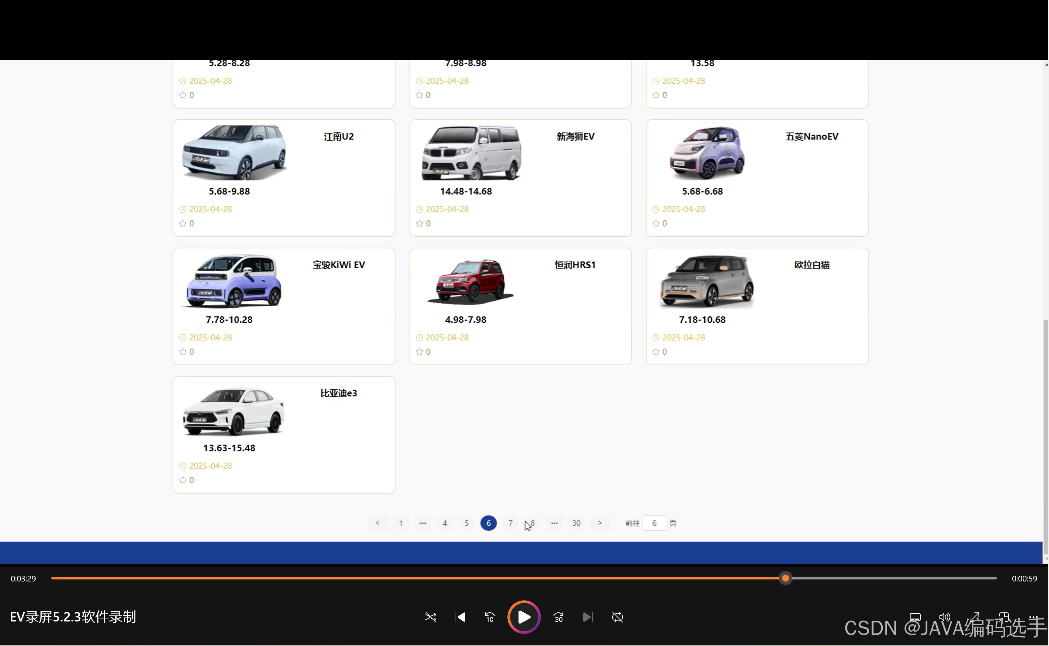The width and height of the screenshot is (1049, 646).
Task: Skip to the next video
Action: [x=588, y=617]
